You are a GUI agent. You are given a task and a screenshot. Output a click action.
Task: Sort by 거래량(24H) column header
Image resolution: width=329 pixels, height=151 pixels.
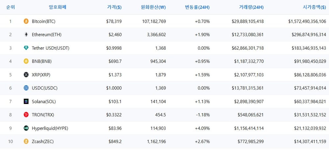click(x=251, y=7)
